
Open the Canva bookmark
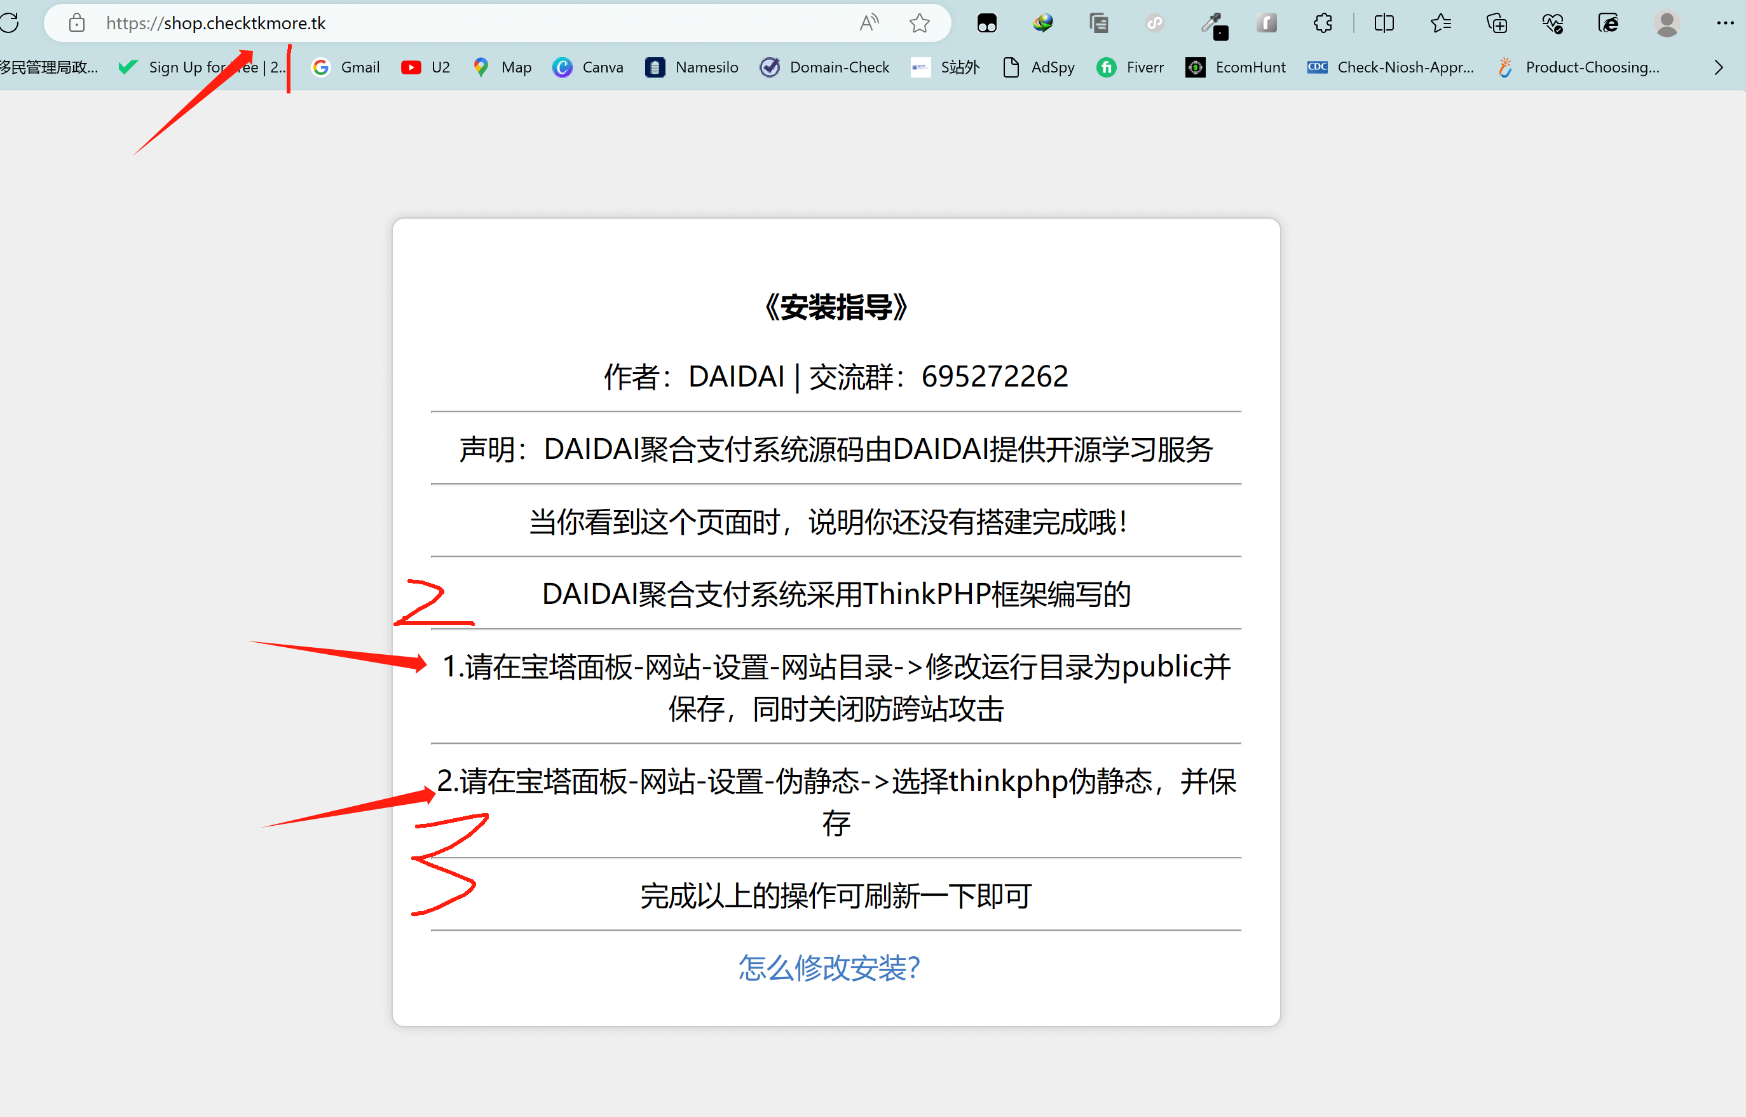[x=587, y=67]
